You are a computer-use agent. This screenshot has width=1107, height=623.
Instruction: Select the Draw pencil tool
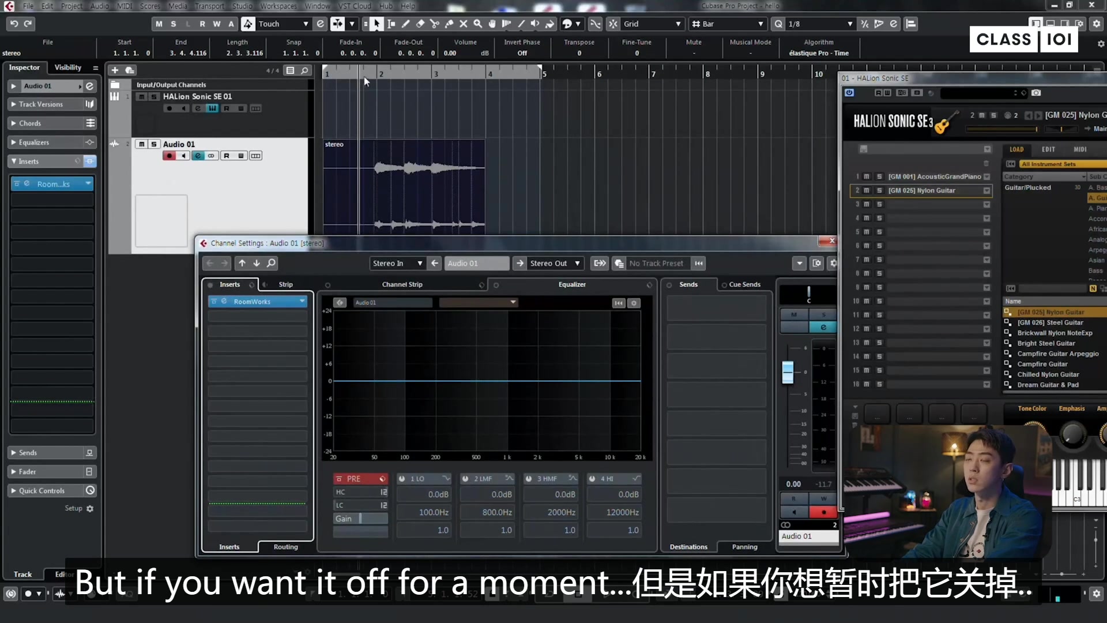pyautogui.click(x=406, y=24)
